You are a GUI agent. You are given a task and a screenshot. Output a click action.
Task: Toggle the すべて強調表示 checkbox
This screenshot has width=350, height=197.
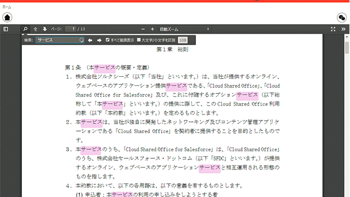tap(107, 40)
